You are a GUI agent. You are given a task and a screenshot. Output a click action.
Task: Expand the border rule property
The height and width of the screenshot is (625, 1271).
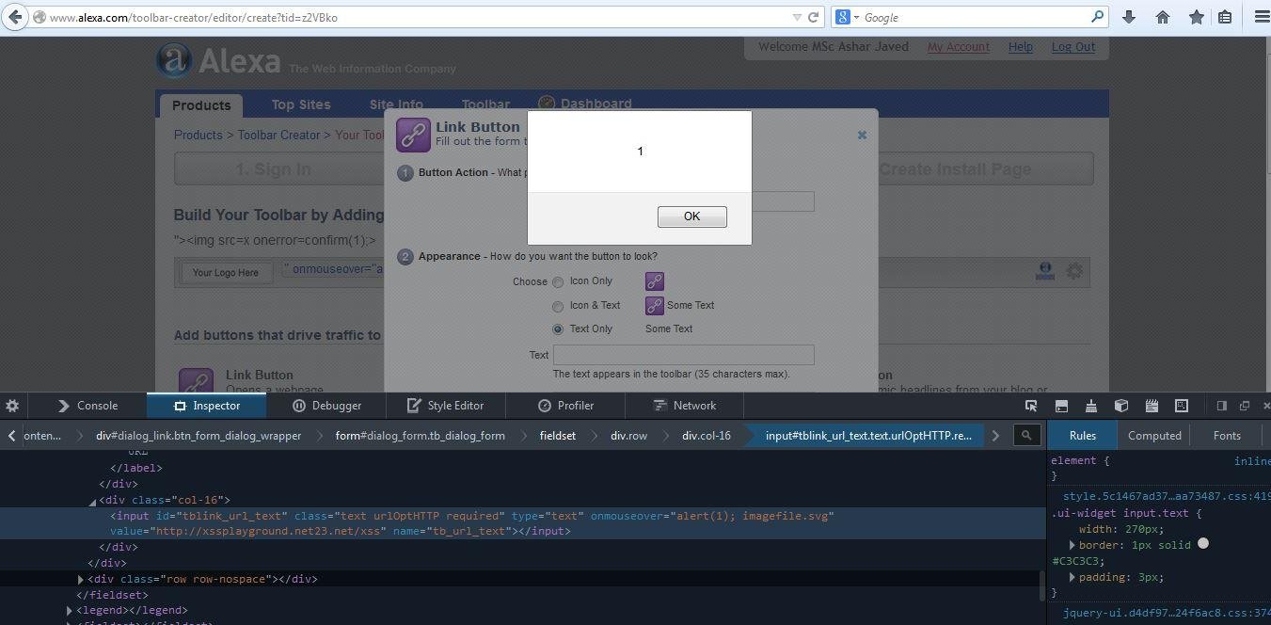tap(1072, 545)
